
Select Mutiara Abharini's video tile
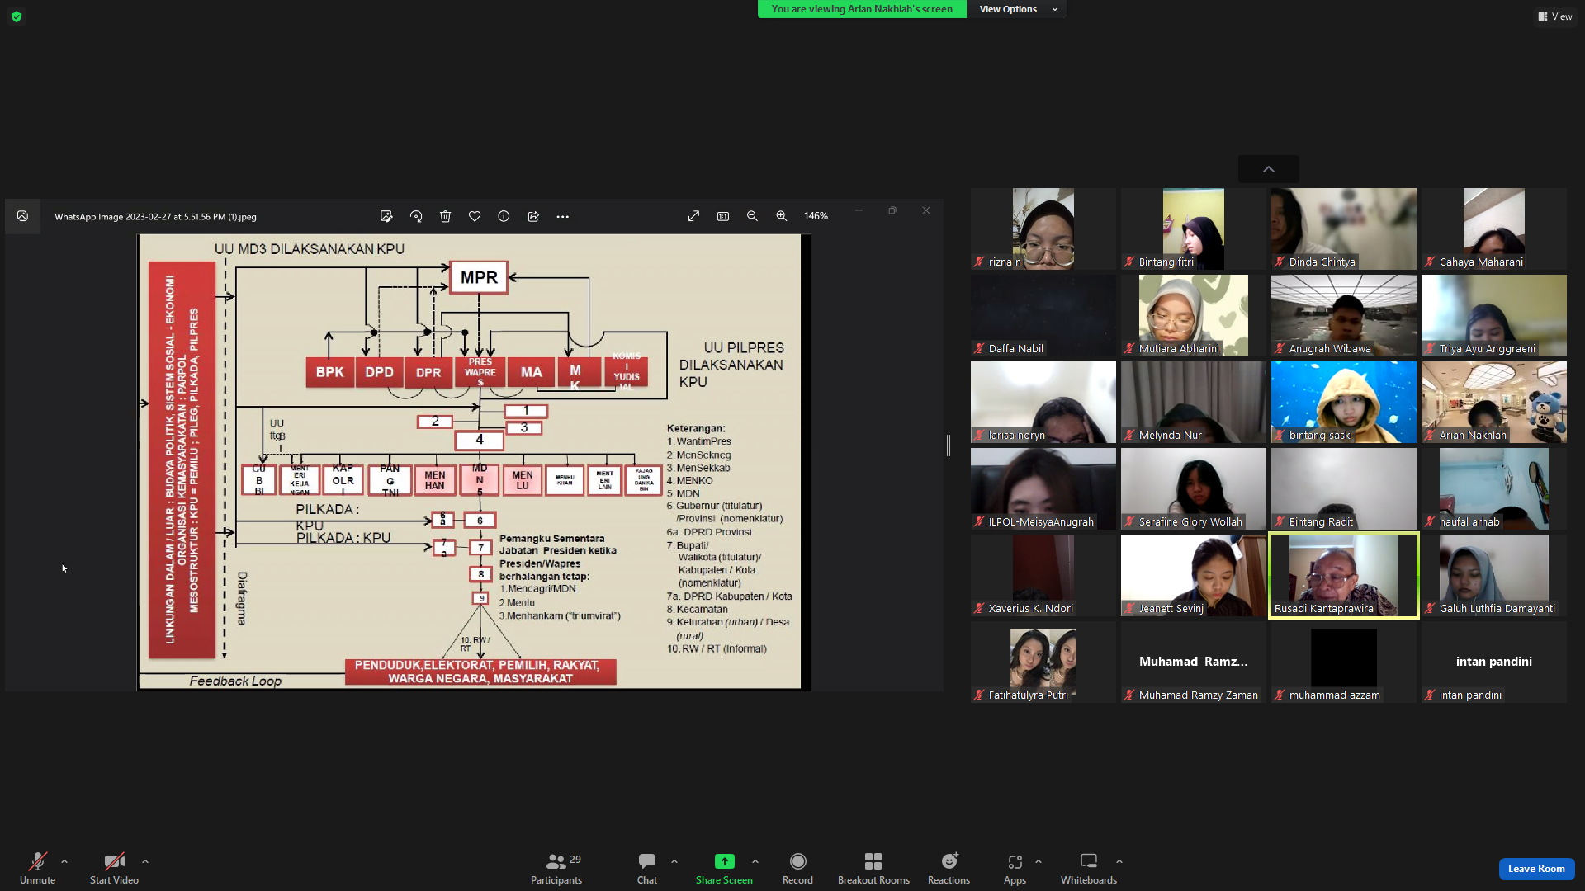(1194, 315)
